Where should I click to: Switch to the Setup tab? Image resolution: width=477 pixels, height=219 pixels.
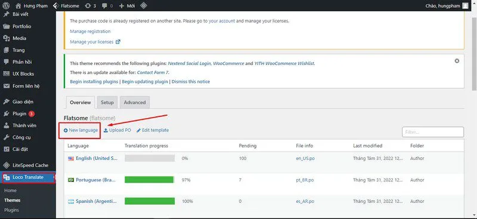point(107,103)
